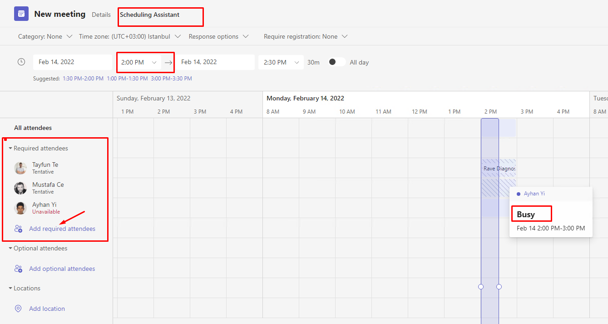Click Tayfun Te's avatar picture
Viewport: 608px width, 324px height.
(x=20, y=168)
